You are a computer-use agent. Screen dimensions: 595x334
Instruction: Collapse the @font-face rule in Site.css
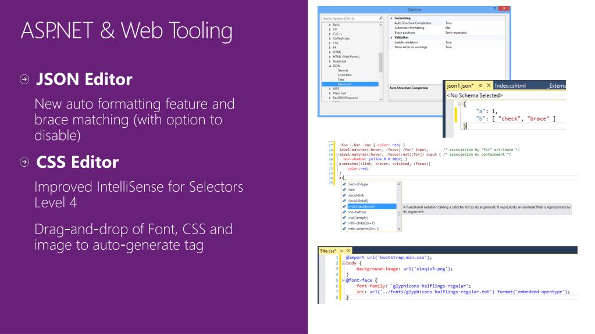coord(343,280)
